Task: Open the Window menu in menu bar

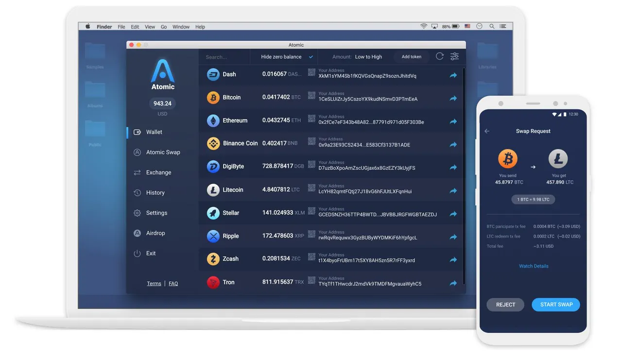Action: pyautogui.click(x=181, y=27)
